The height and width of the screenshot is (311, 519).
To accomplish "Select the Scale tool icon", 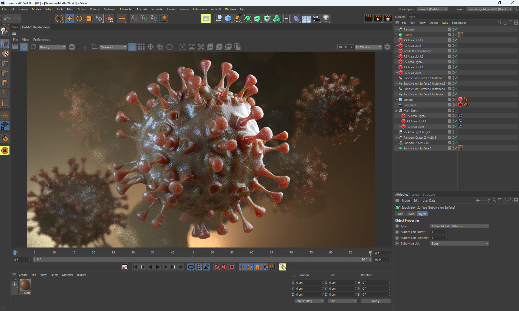I will coord(89,18).
